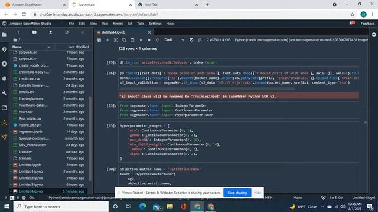Click New Folder icon in file browser
The width and height of the screenshot is (378, 212).
point(34,32)
